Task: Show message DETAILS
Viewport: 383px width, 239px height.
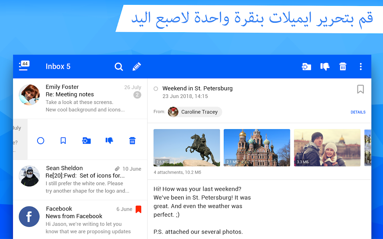Action: [358, 112]
